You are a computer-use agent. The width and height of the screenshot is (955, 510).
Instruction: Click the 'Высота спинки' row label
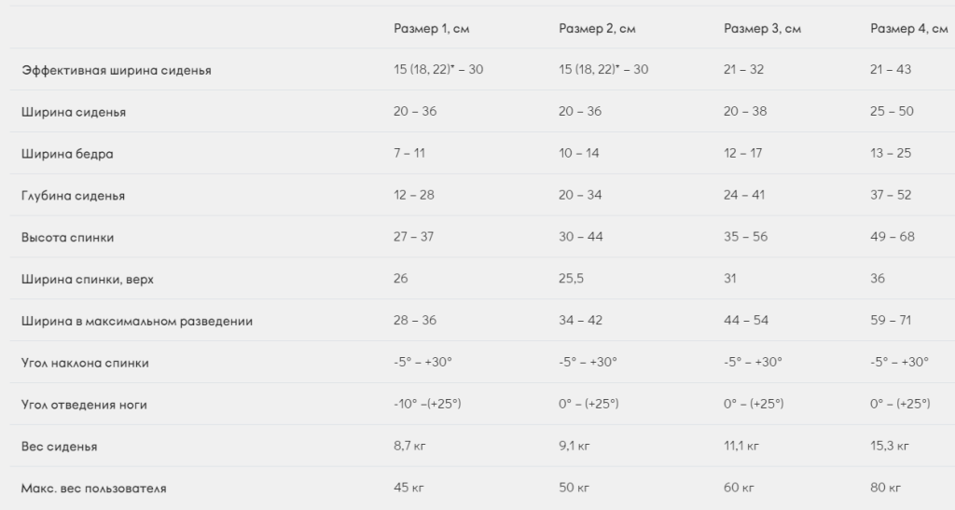click(67, 238)
